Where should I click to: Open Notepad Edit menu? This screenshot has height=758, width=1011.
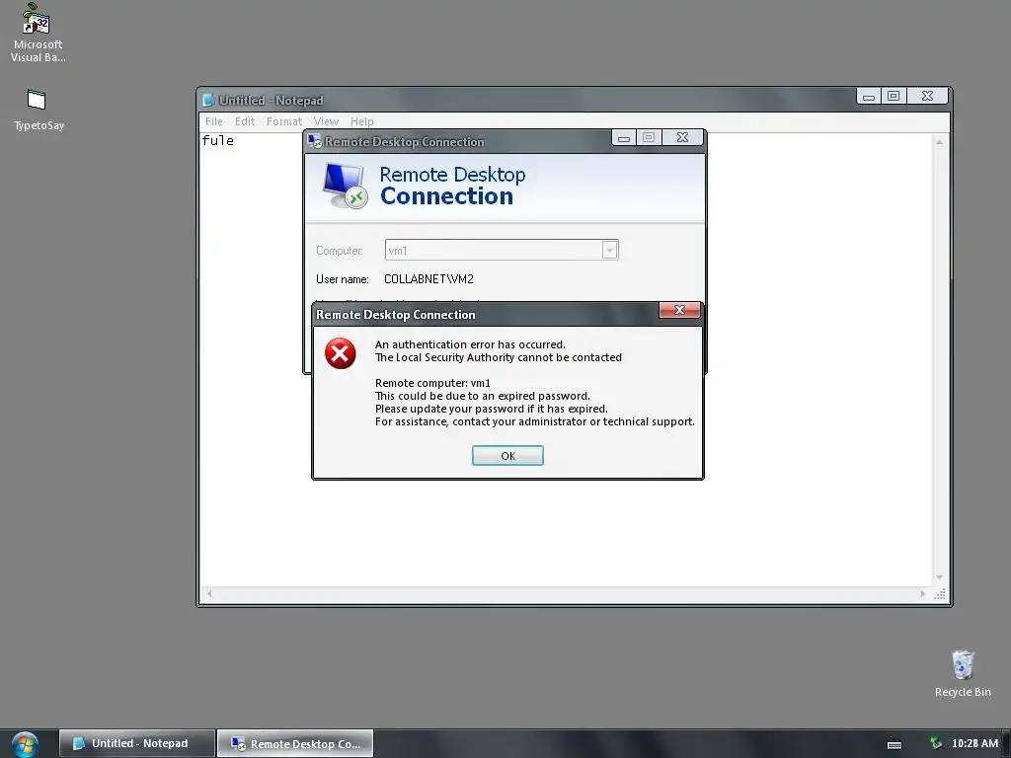245,121
